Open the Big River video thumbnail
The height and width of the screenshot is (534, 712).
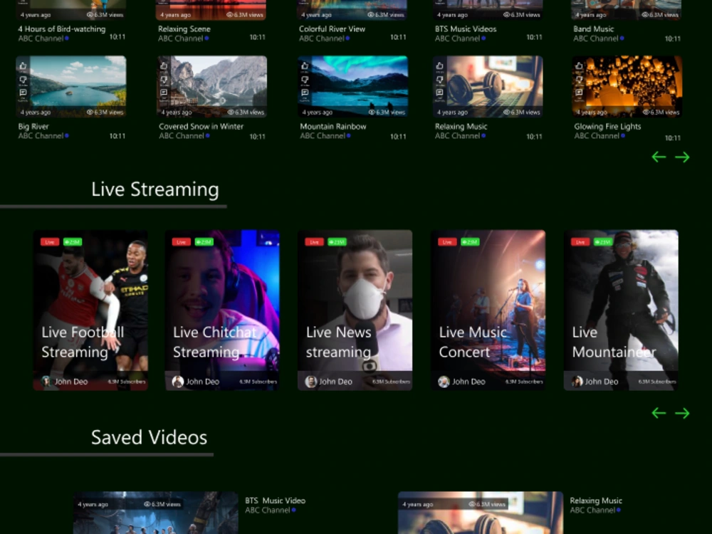click(71, 86)
